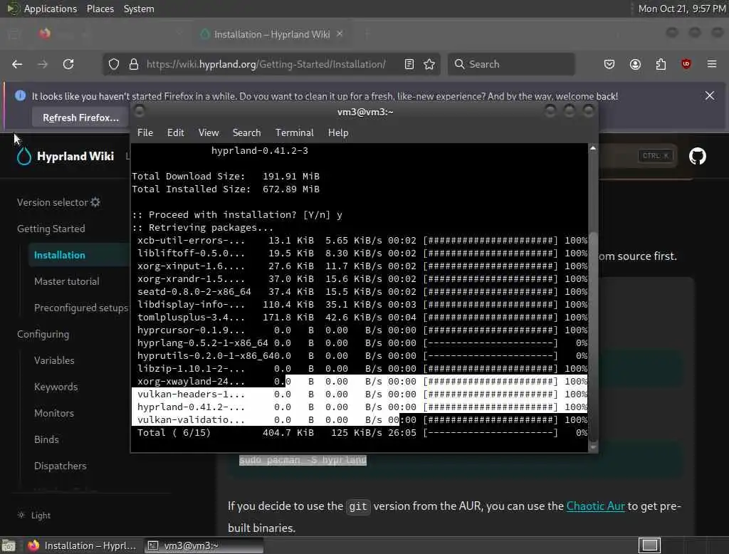This screenshot has height=554, width=729.
Task: Click the Refresh Firefox button
Action: 80,117
